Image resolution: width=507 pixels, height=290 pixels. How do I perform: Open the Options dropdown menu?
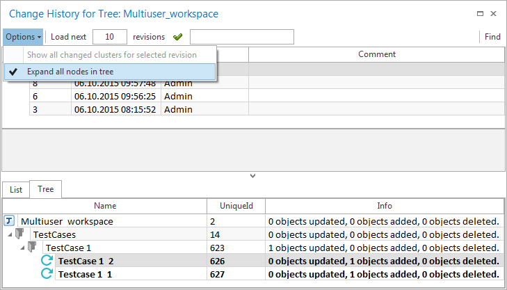[23, 37]
